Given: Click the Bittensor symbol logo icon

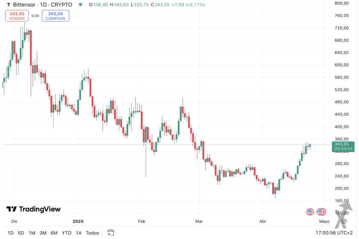Looking at the screenshot, I should (8, 5).
